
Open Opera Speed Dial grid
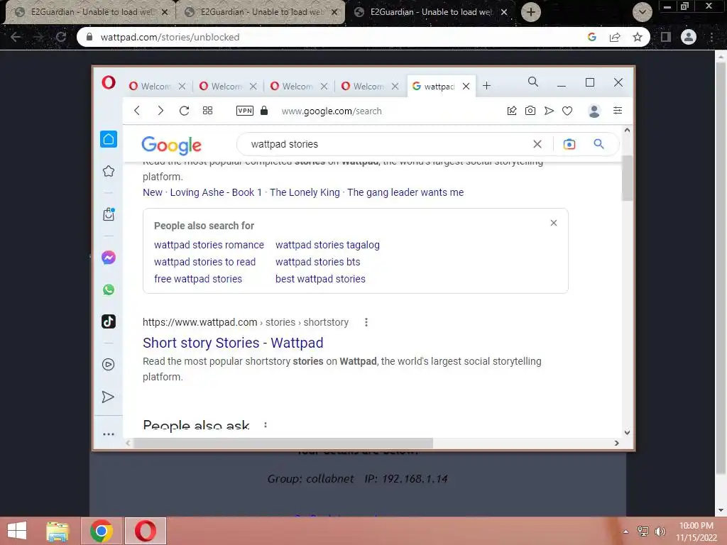[x=208, y=111]
